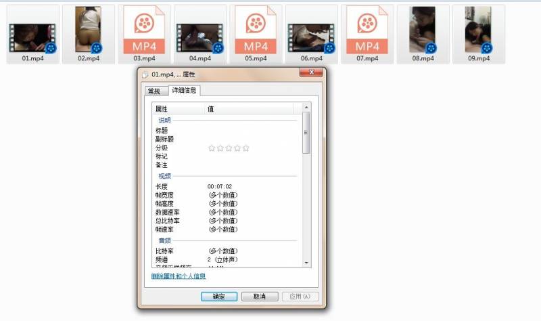Click the scroll up arrow in properties list
Image resolution: width=541 pixels, height=321 pixels.
[306, 108]
